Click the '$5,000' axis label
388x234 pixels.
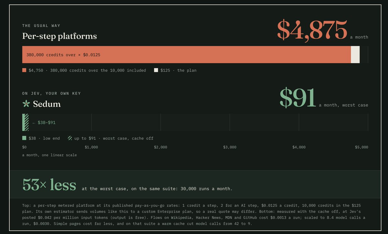pyautogui.click(x=361, y=147)
